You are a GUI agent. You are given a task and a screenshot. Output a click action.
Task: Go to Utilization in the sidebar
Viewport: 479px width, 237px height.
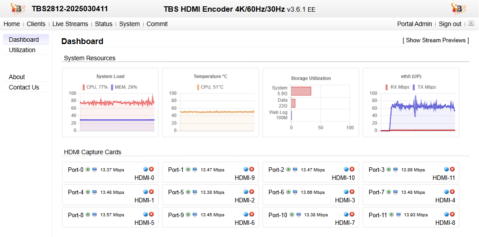tap(22, 50)
